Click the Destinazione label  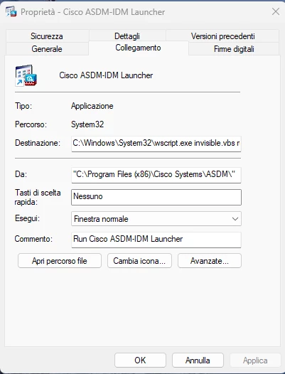pyautogui.click(x=38, y=143)
